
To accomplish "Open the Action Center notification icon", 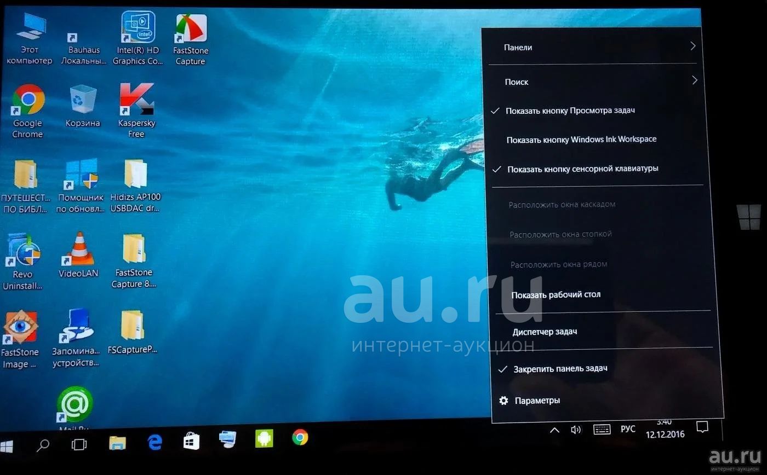I will (x=702, y=426).
